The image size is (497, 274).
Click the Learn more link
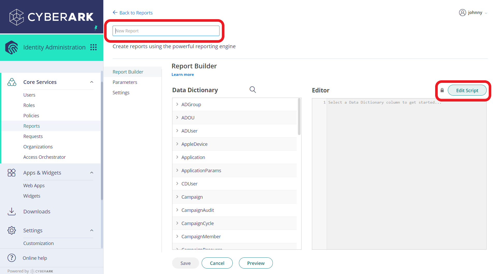click(182, 74)
